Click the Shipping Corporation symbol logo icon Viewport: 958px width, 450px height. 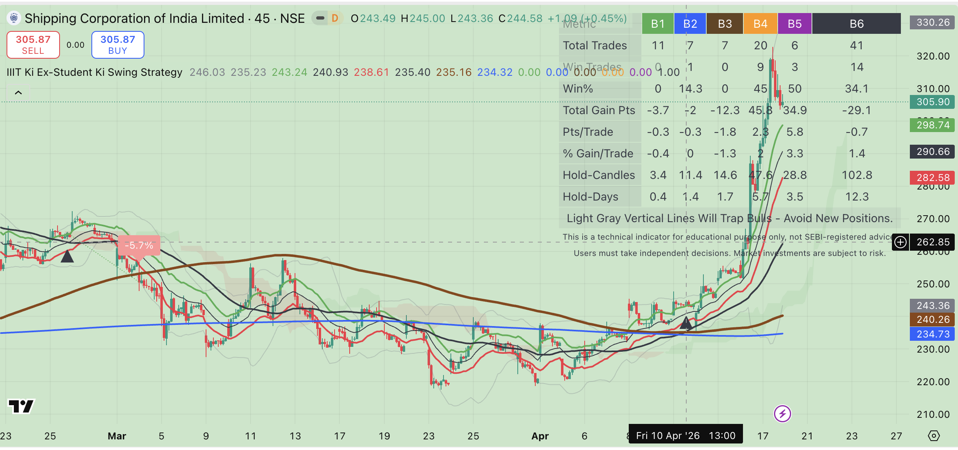click(x=14, y=18)
